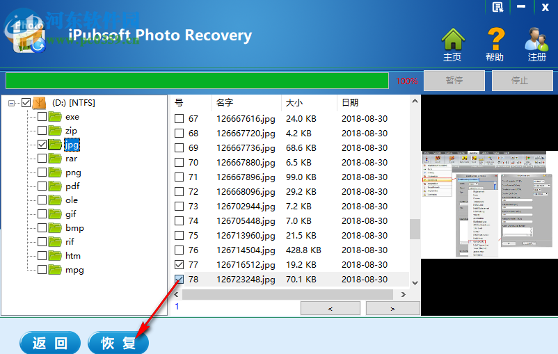The image size is (558, 354).
Task: Click the horizontal scrollbar thumb under file list
Action: (287, 294)
